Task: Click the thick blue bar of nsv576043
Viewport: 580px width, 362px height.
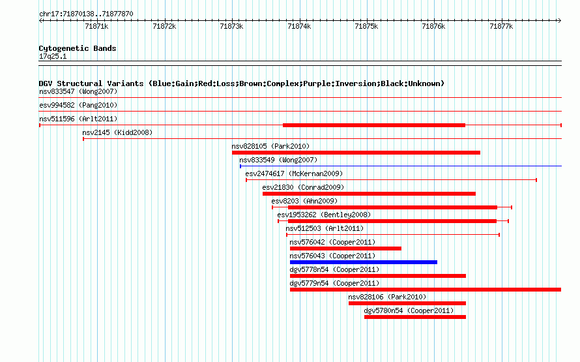Action: (x=364, y=262)
